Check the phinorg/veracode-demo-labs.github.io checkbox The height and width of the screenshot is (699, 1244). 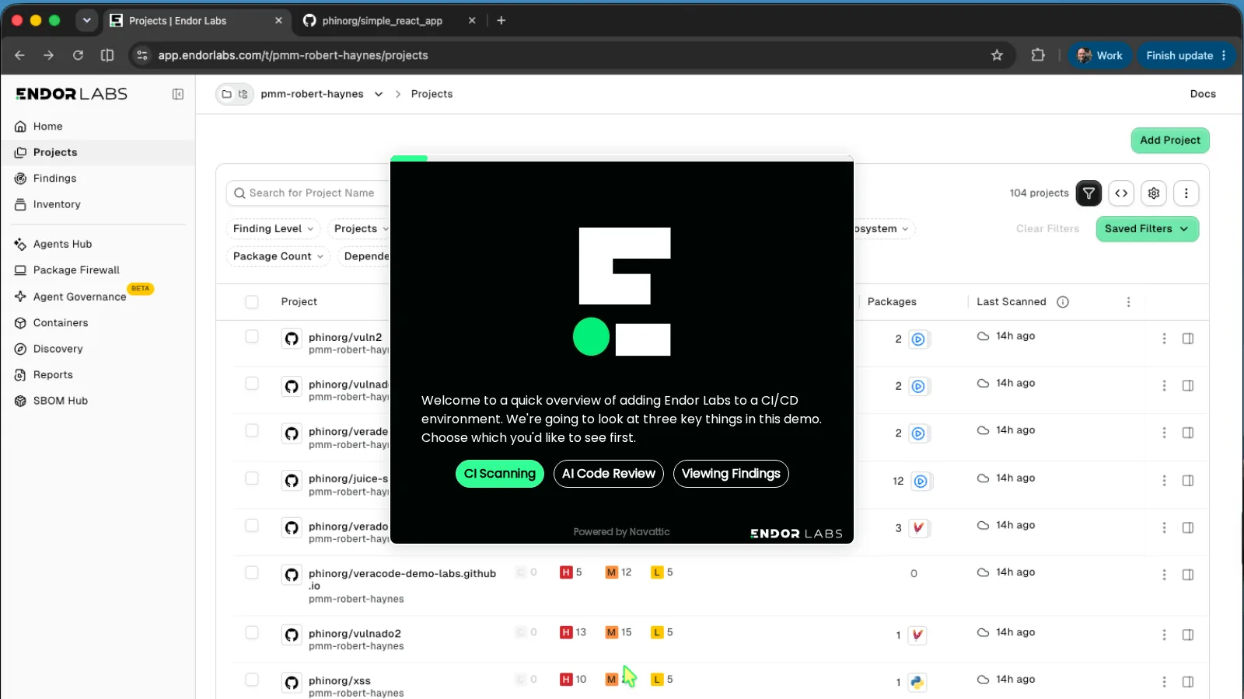pos(252,572)
